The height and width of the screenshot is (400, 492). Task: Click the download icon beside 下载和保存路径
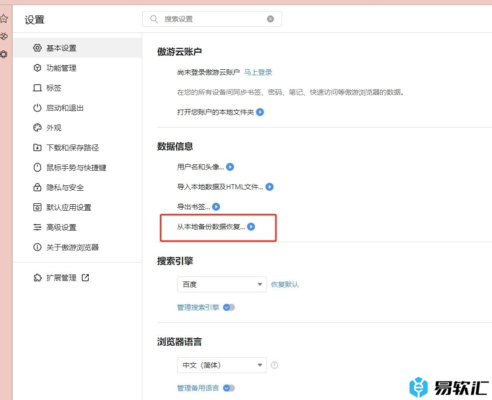click(x=37, y=147)
